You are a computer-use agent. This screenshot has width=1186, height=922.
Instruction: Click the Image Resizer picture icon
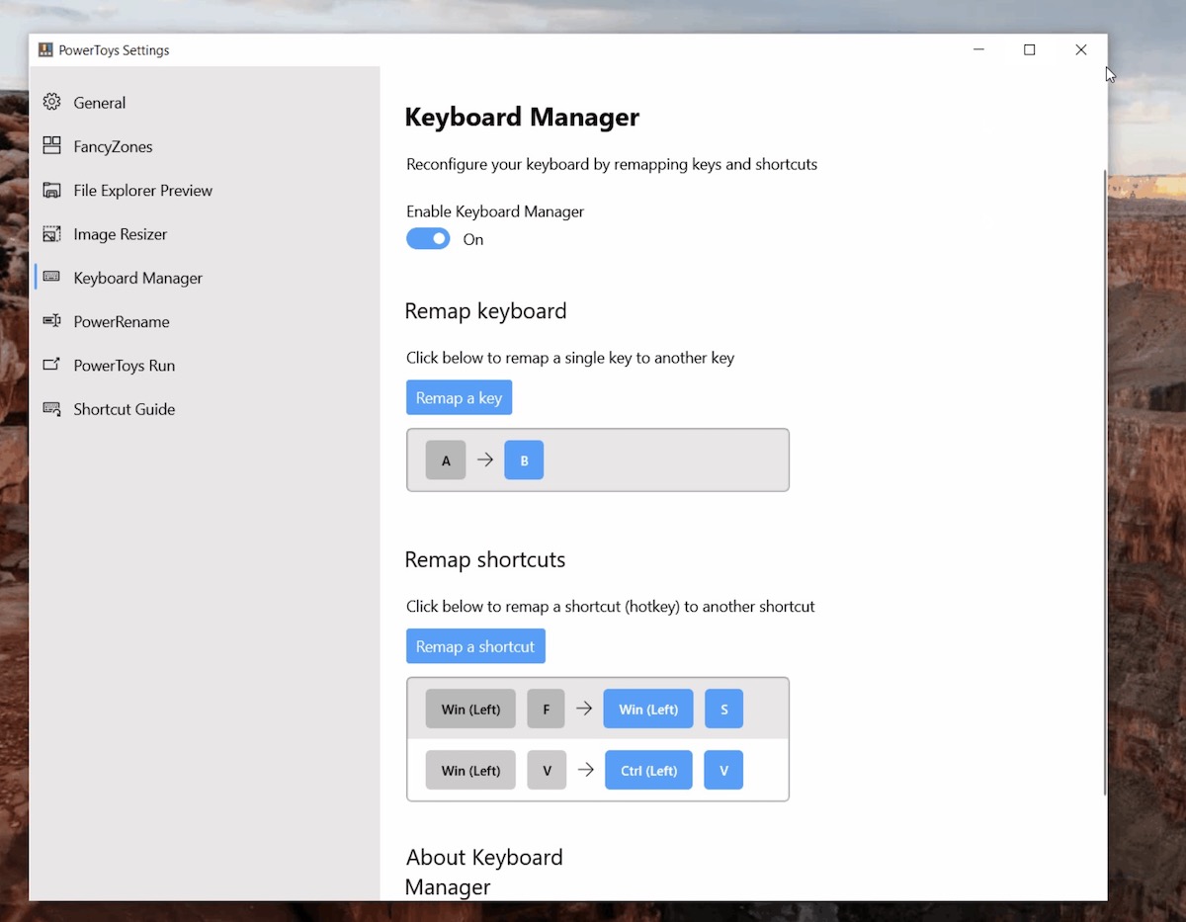(x=52, y=234)
